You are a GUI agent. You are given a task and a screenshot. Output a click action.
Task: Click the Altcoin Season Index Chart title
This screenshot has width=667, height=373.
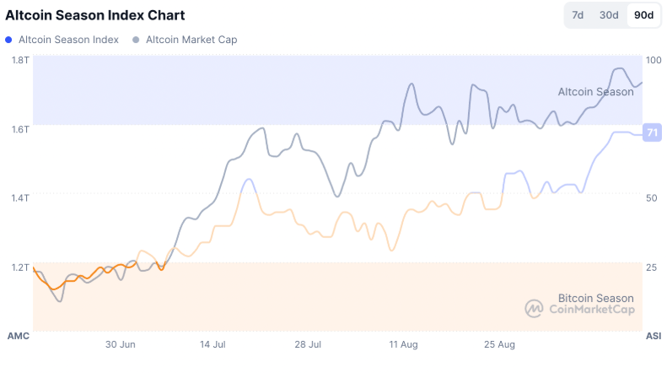pyautogui.click(x=95, y=15)
